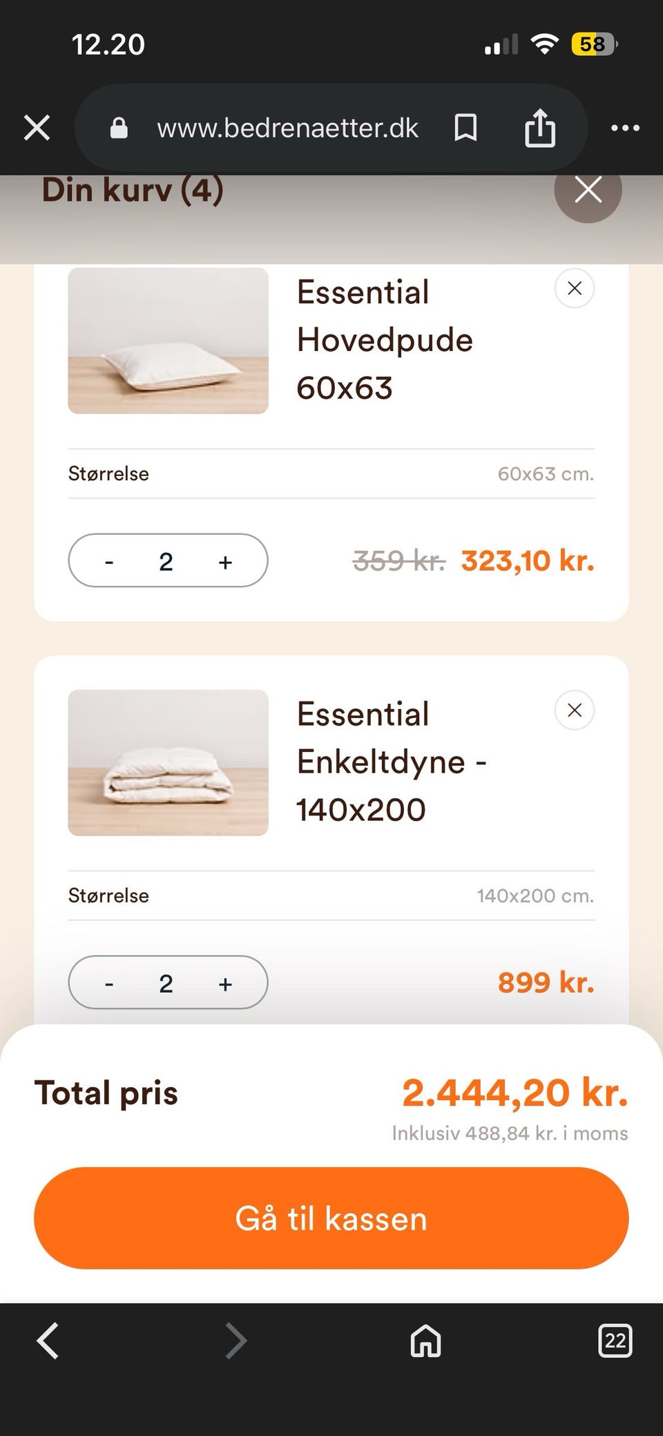The width and height of the screenshot is (663, 1436).
Task: Remove Essential Enkeltdyne 140x200 from cart
Action: (574, 710)
